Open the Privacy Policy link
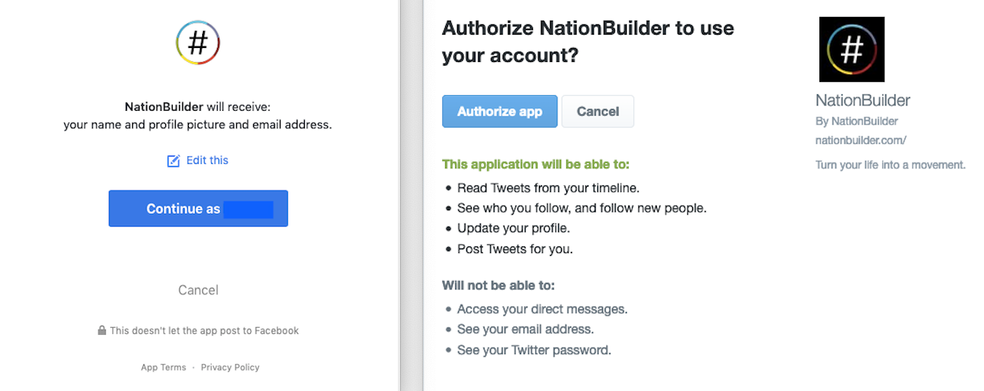 click(x=230, y=367)
